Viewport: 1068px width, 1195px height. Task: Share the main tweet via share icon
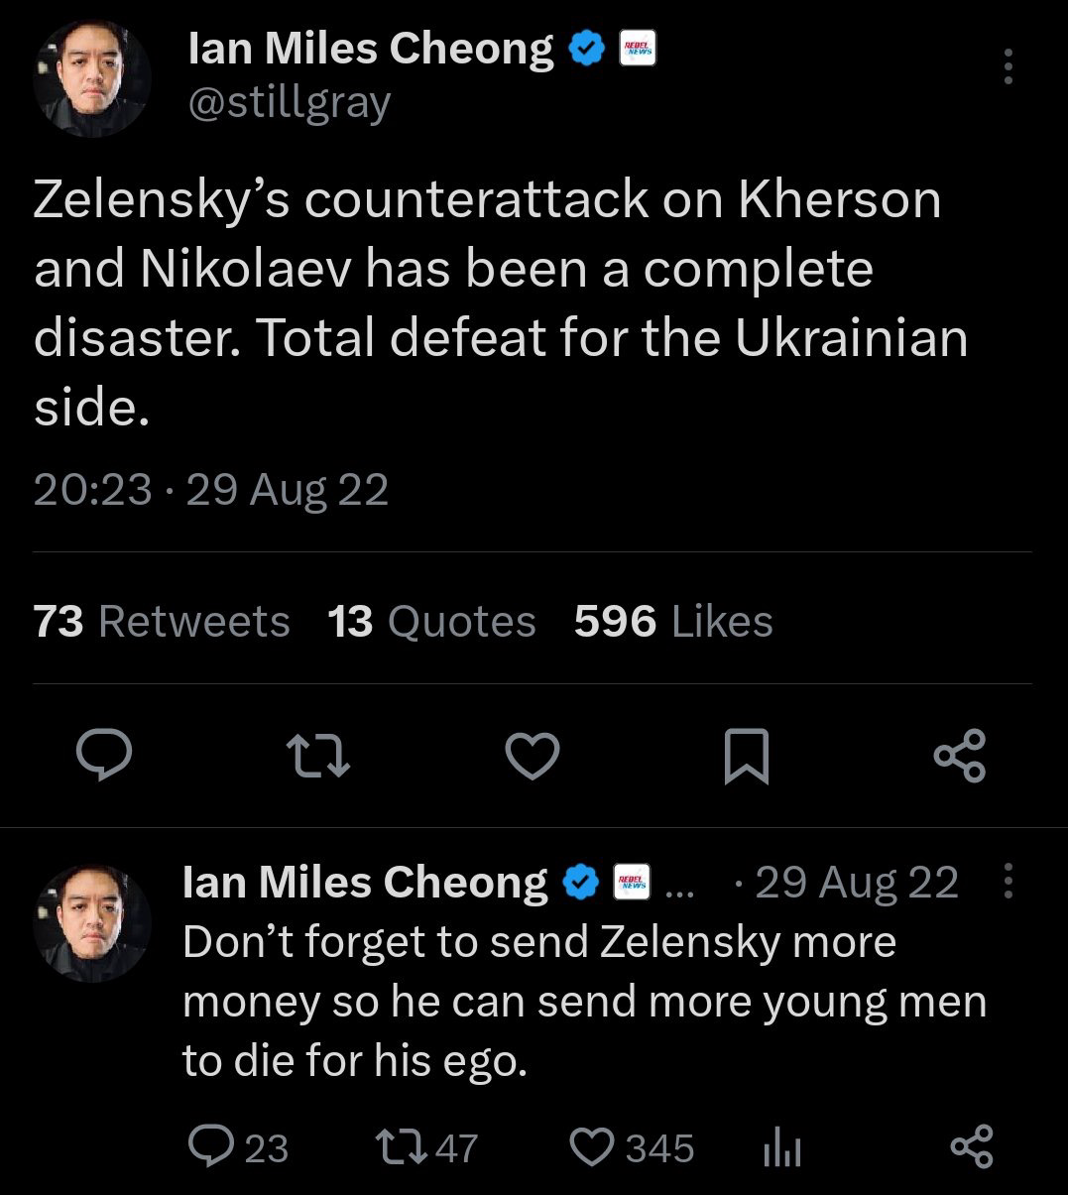click(960, 756)
